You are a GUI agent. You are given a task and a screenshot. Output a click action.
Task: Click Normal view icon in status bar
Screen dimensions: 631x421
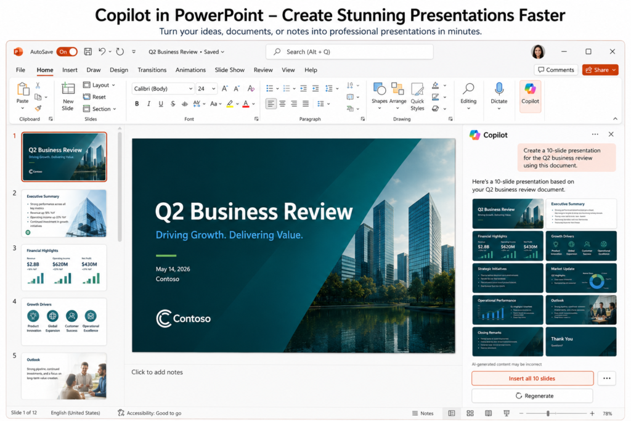[452, 414]
